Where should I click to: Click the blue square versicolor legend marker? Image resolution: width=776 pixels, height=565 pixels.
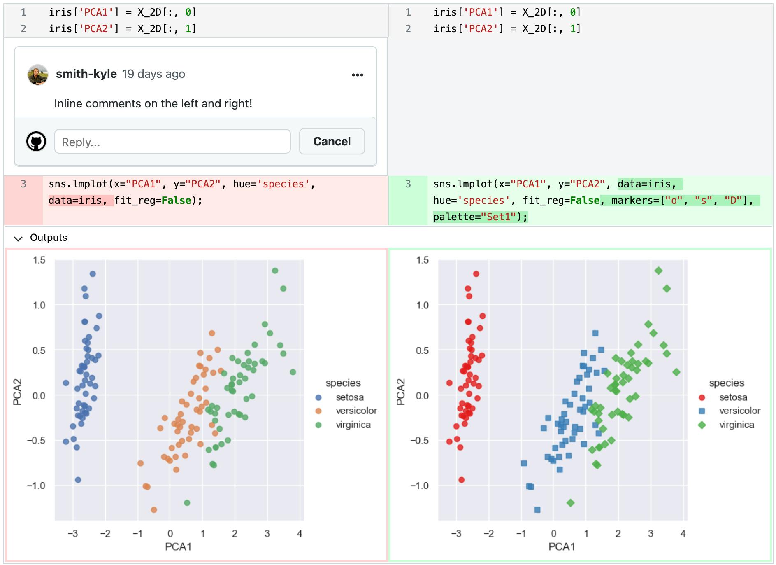[702, 411]
